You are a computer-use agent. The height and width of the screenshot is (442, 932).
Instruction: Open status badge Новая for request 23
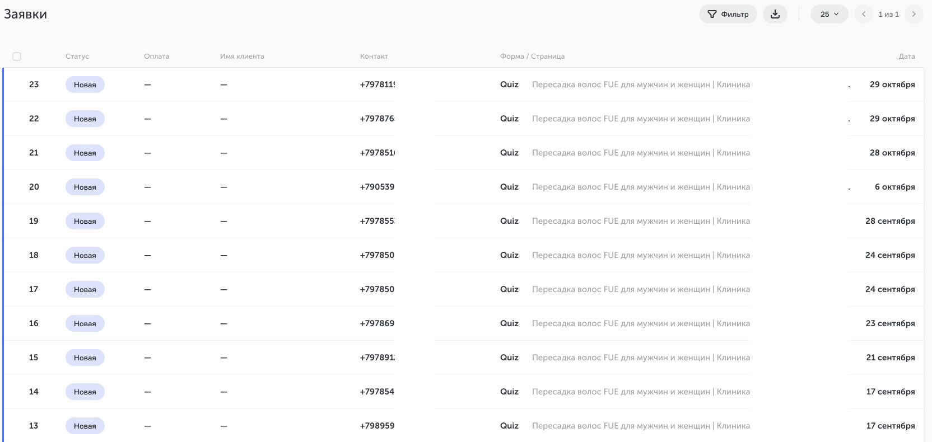coord(85,84)
